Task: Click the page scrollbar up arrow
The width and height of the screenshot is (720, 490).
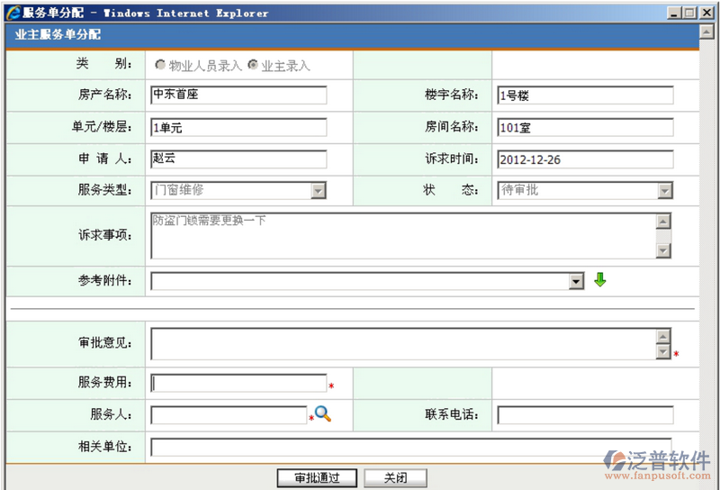Action: click(706, 32)
